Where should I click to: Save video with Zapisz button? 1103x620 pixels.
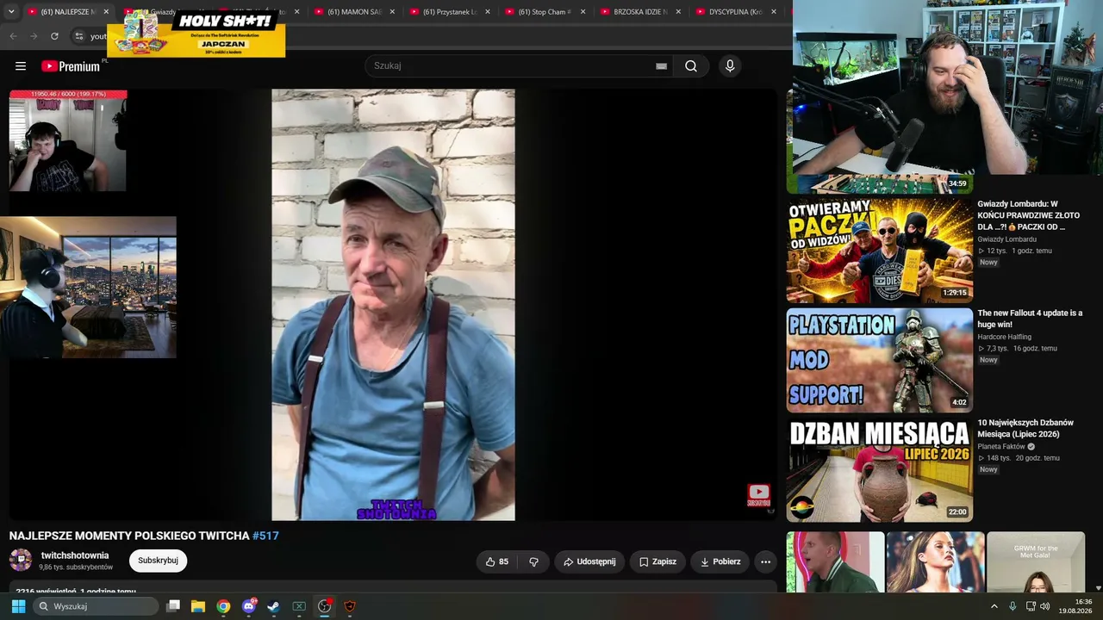[x=657, y=561]
